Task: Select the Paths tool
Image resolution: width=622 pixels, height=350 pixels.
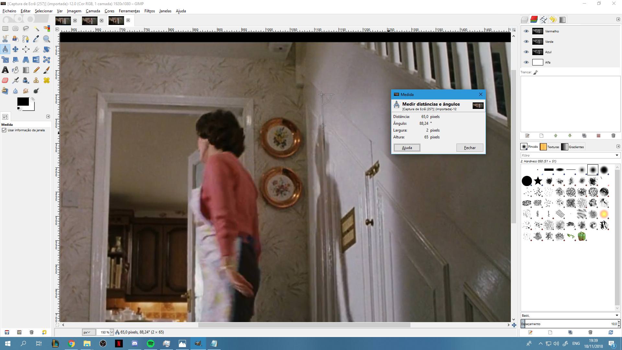Action: (26, 39)
